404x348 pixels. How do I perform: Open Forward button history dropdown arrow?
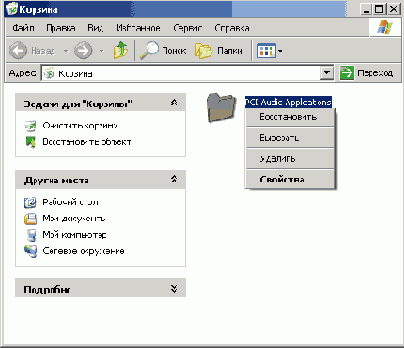[x=101, y=51]
